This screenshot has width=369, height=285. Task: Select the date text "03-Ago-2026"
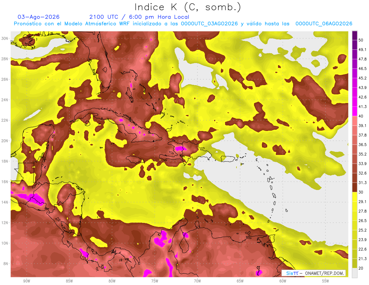tap(39, 17)
